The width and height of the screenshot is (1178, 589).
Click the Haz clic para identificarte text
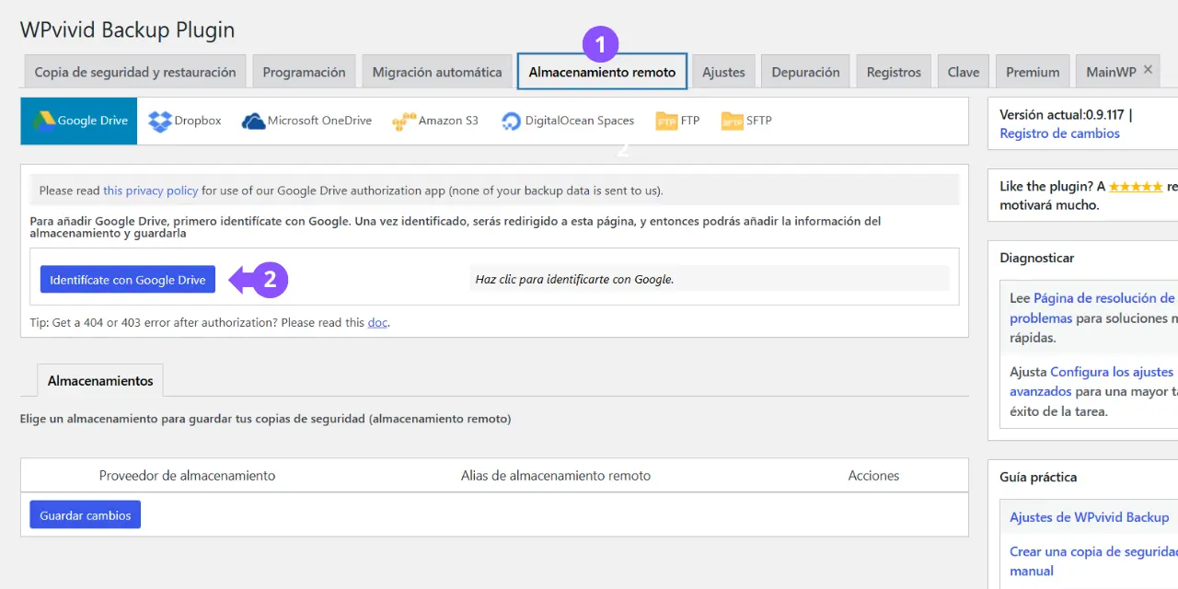click(574, 279)
